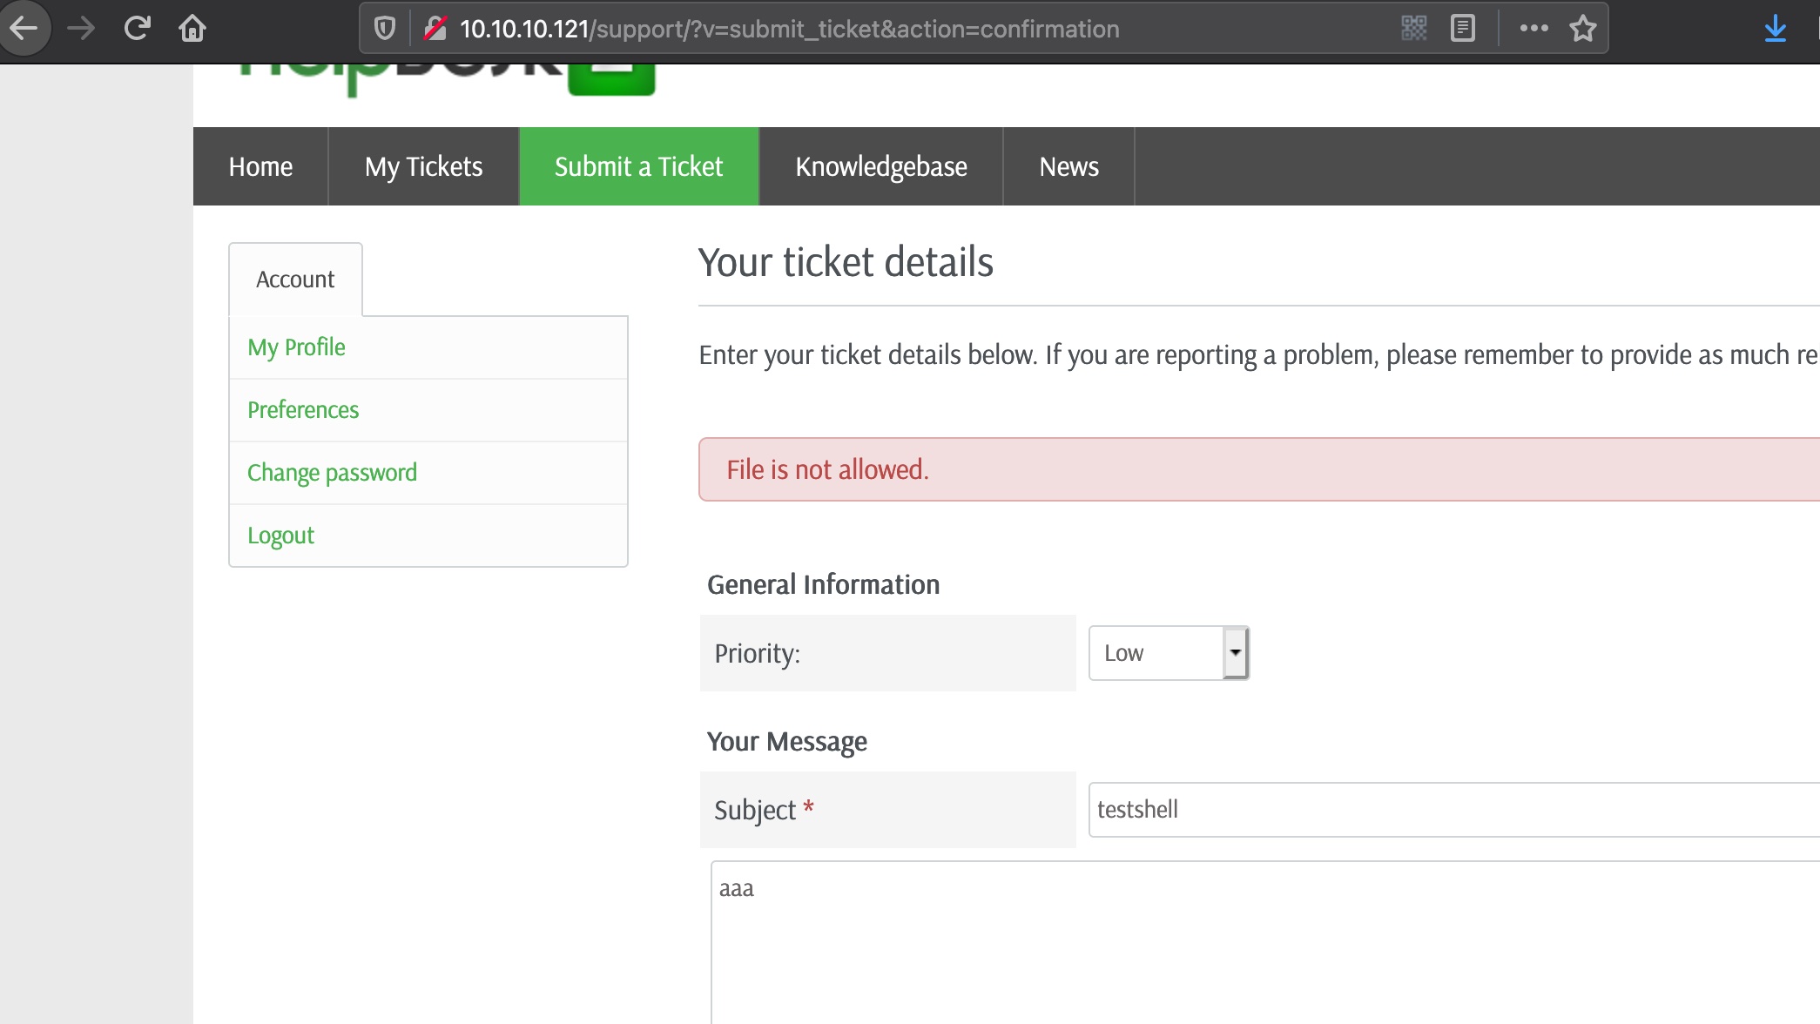Screen dimensions: 1820x1024
Task: Click the QR code icon
Action: coord(1414,29)
